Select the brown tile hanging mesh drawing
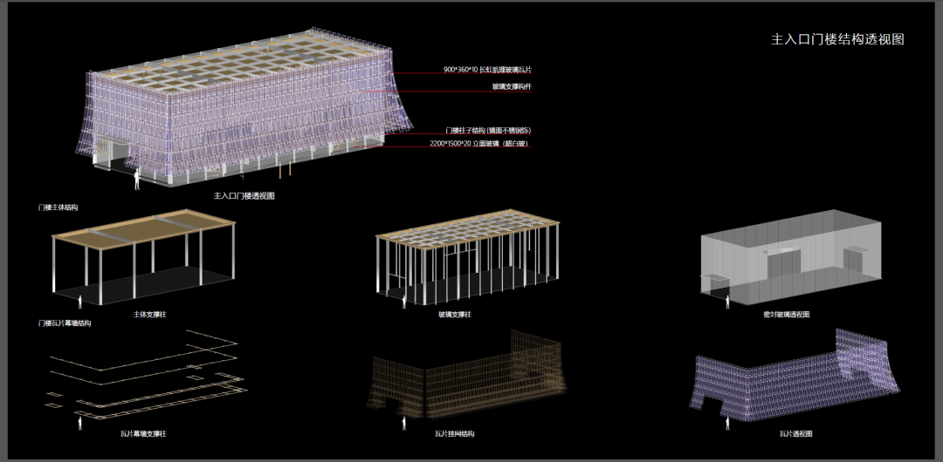 [466, 376]
